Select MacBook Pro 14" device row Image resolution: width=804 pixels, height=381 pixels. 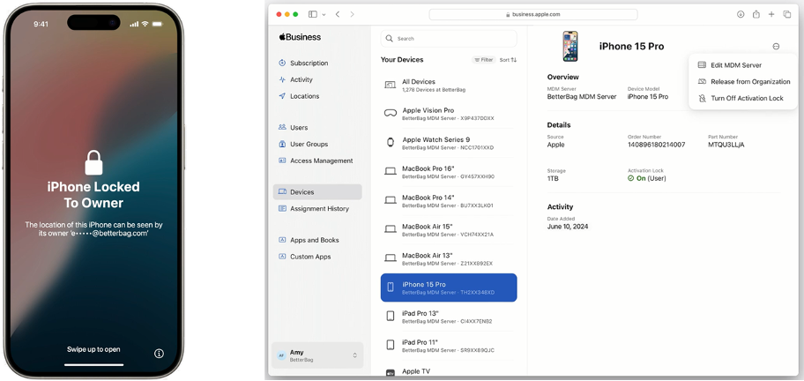pos(449,201)
